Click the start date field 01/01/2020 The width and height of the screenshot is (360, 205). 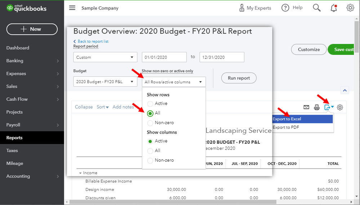point(164,57)
